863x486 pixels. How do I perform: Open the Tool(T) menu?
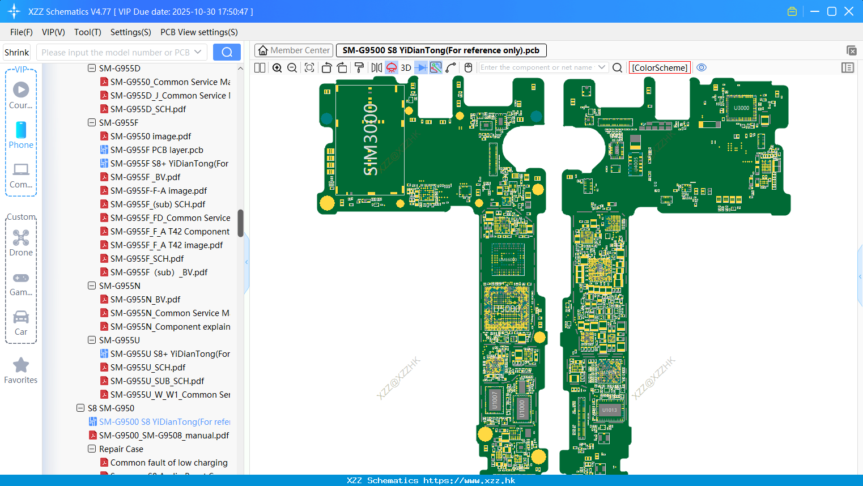coord(88,32)
